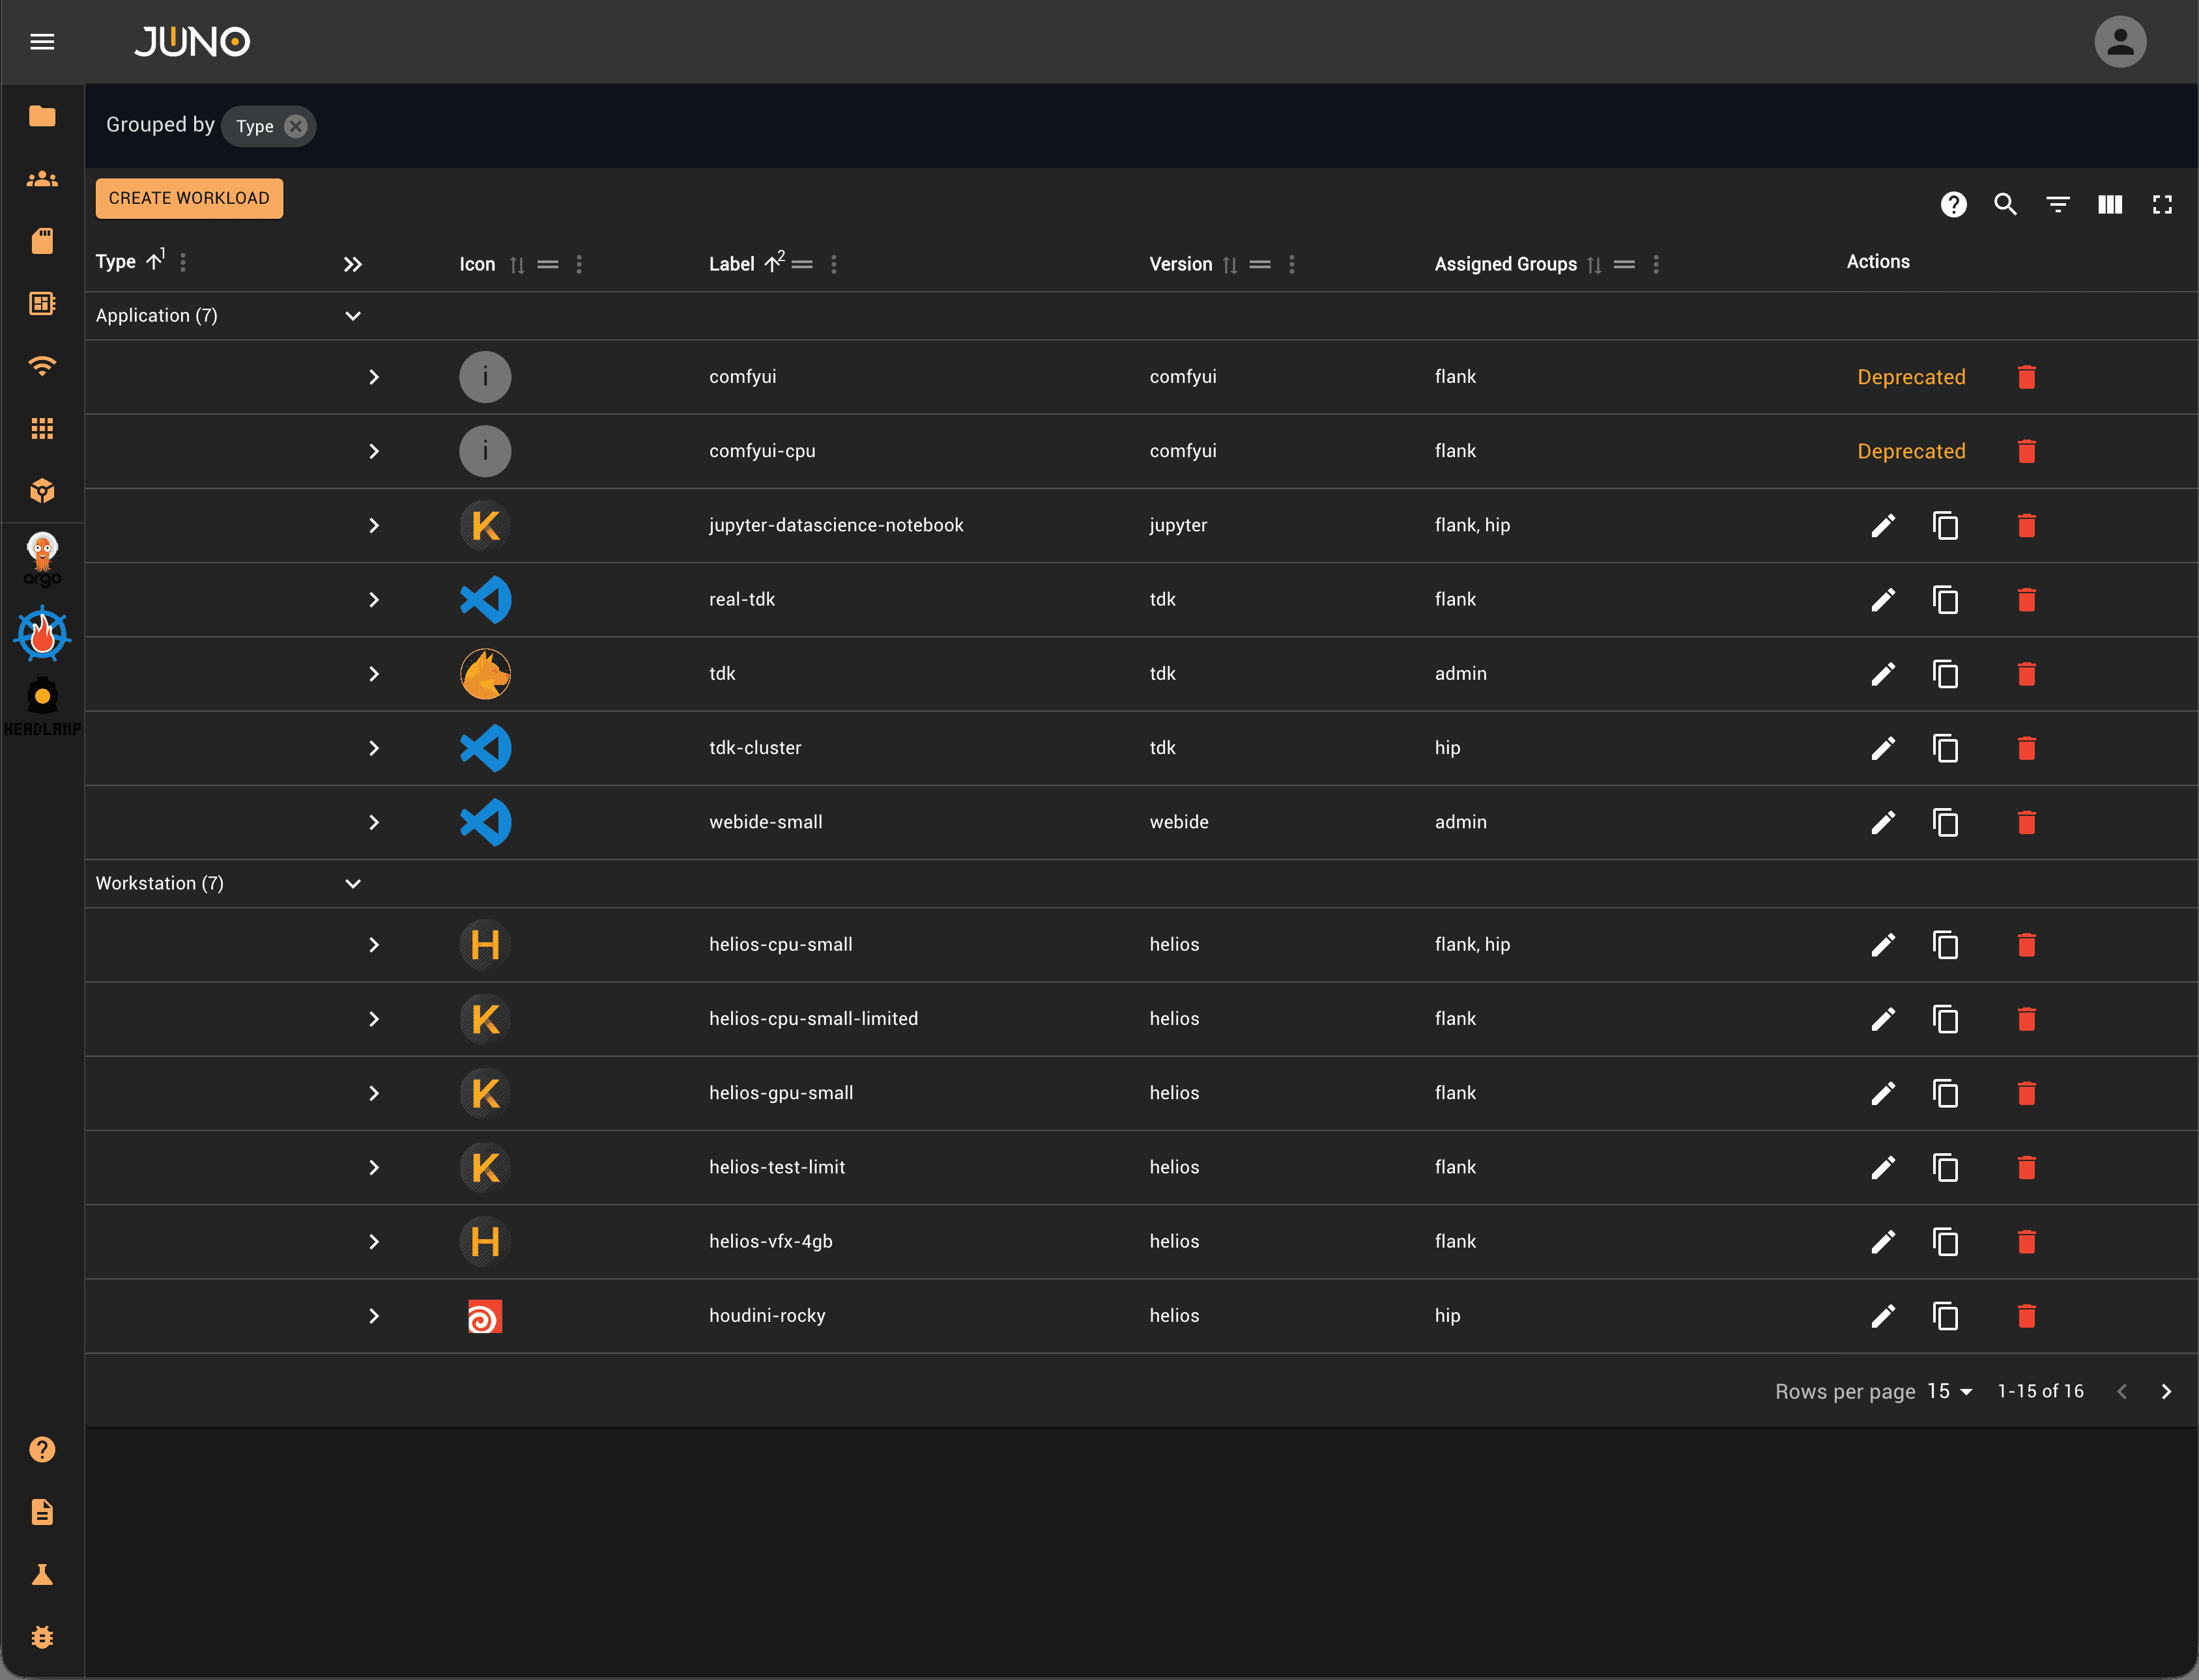The width and height of the screenshot is (2199, 1680).
Task: Toggle sort on Version column
Action: point(1229,265)
